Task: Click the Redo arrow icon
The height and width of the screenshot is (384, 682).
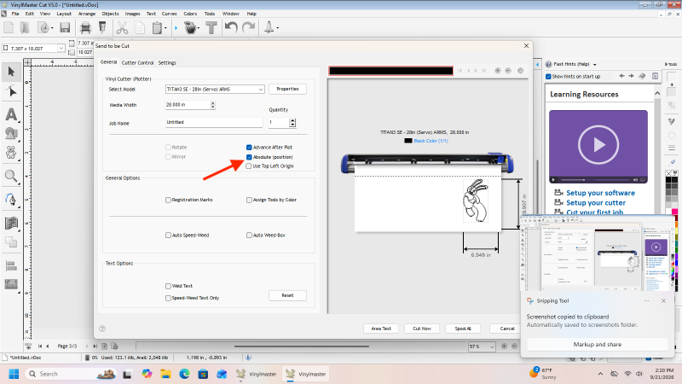Action: click(x=249, y=28)
